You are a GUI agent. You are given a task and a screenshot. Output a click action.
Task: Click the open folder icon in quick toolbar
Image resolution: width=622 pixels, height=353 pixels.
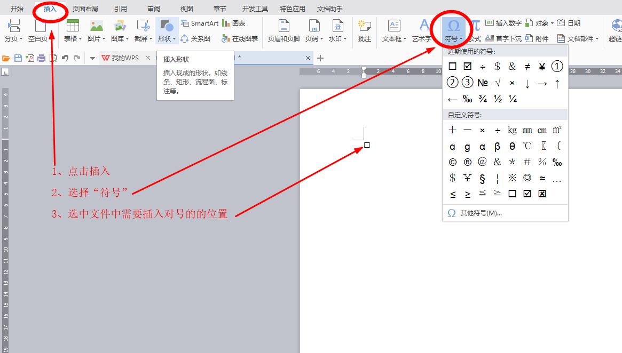tap(6, 58)
